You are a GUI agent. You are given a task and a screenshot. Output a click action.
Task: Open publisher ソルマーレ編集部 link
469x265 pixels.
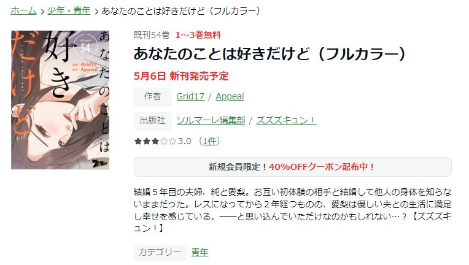[x=211, y=120]
